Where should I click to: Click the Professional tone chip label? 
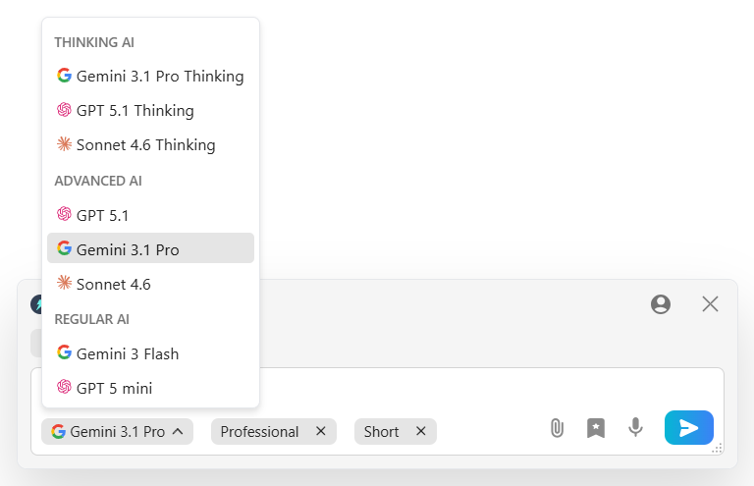259,431
